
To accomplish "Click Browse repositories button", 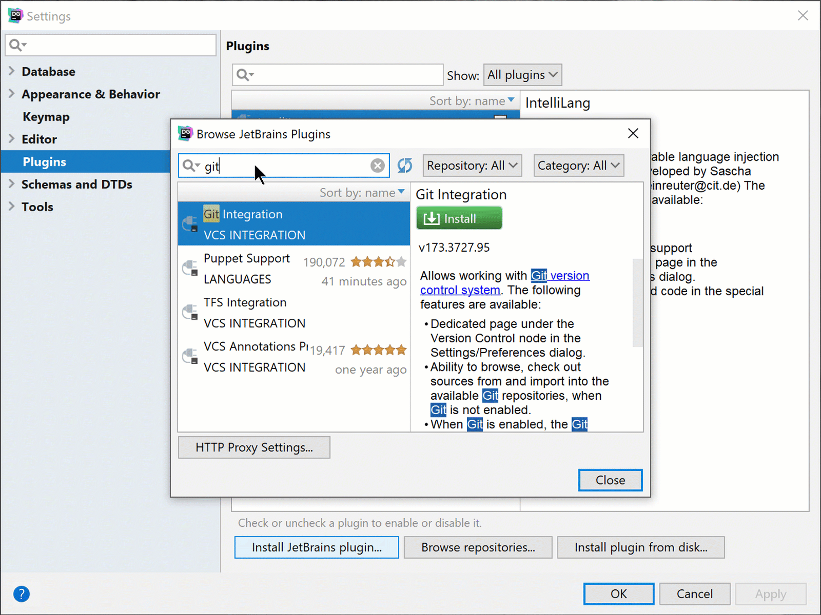I will pos(478,547).
